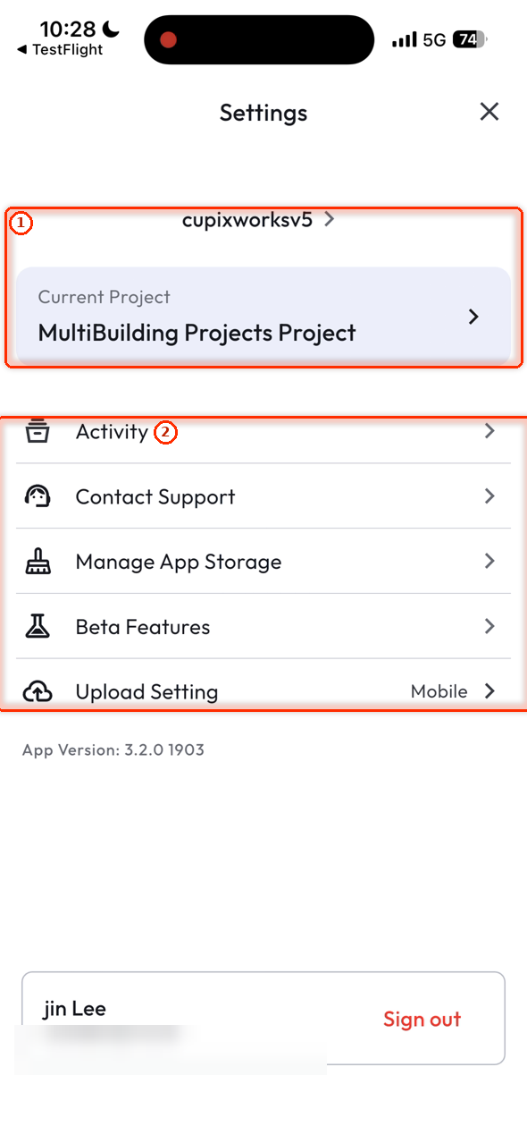Tap the Activity archive box icon
This screenshot has width=527, height=1143.
pos(37,431)
